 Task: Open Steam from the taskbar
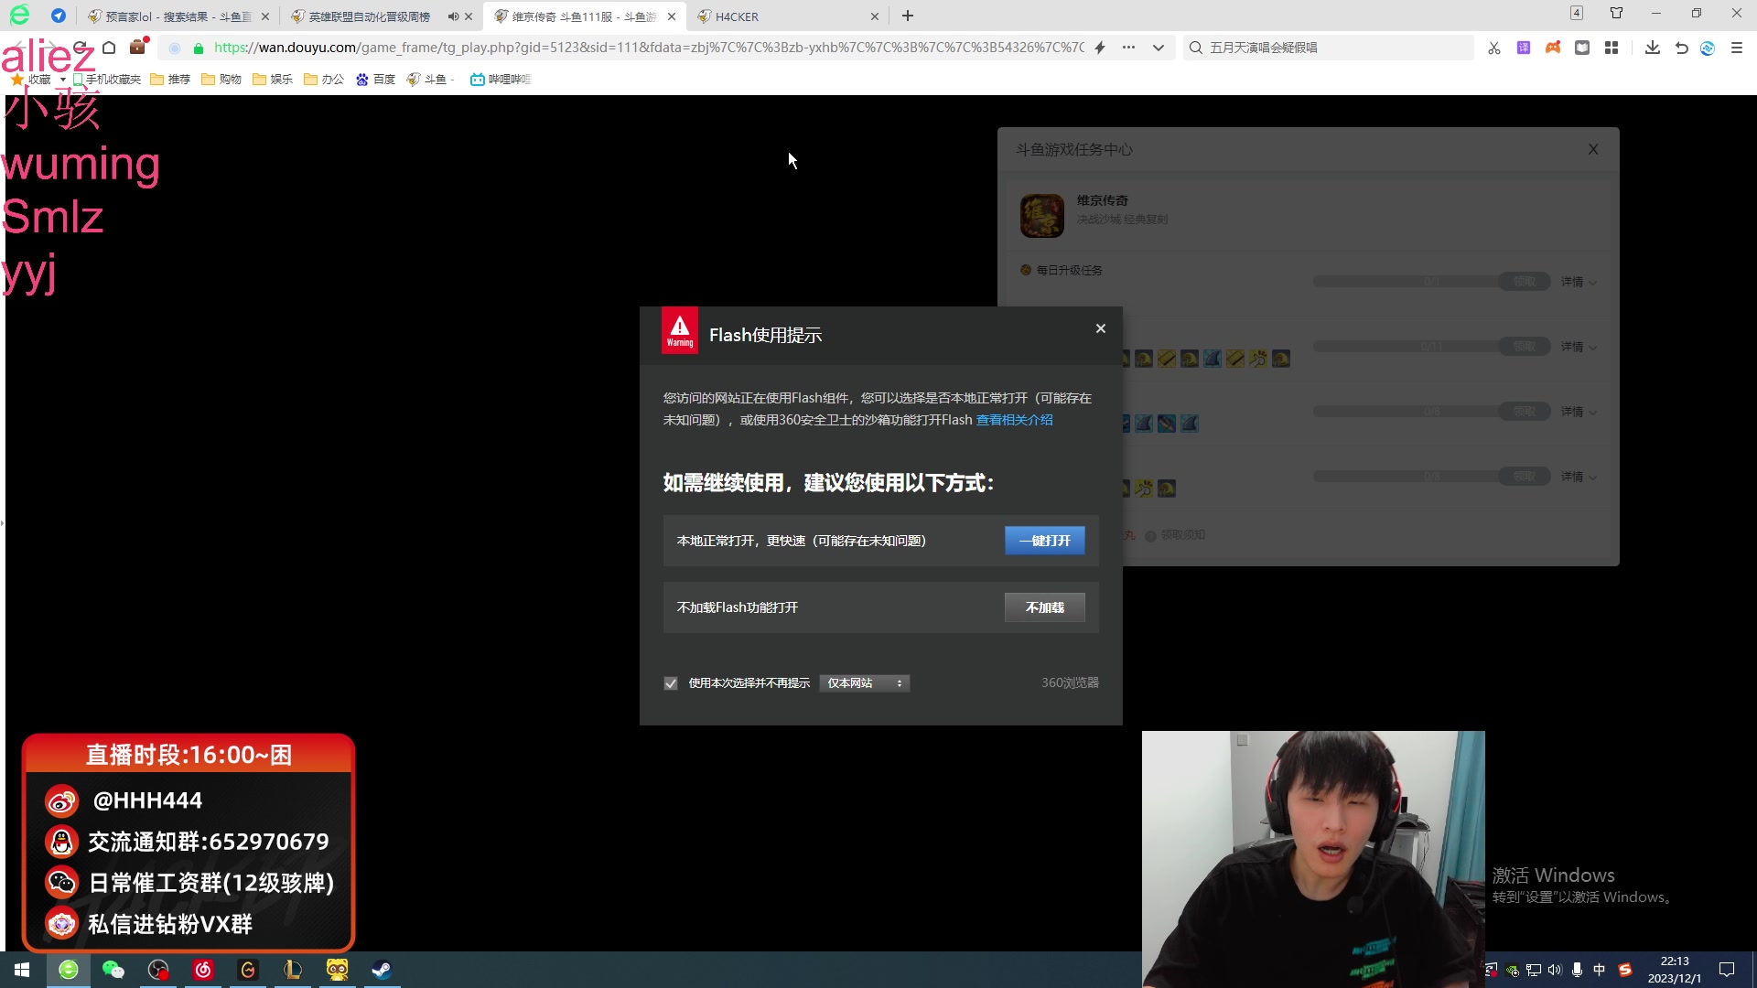coord(382,970)
